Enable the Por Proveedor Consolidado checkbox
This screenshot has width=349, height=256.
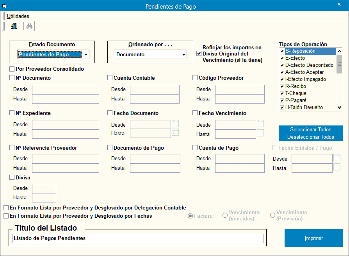(x=12, y=69)
